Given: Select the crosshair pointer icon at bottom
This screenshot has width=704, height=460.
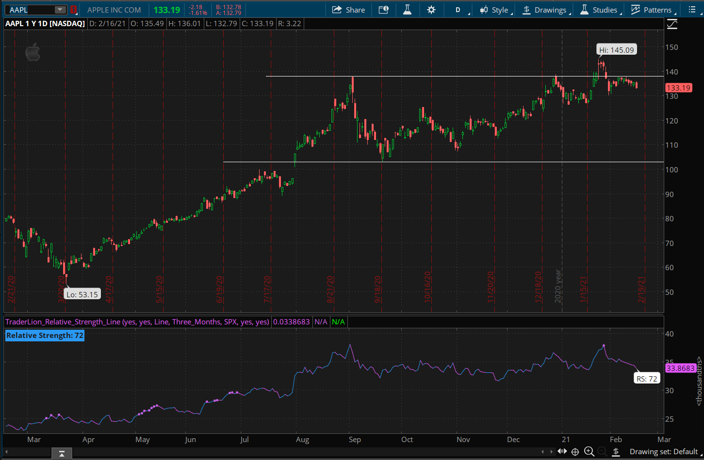Looking at the screenshot, I should click(x=575, y=452).
